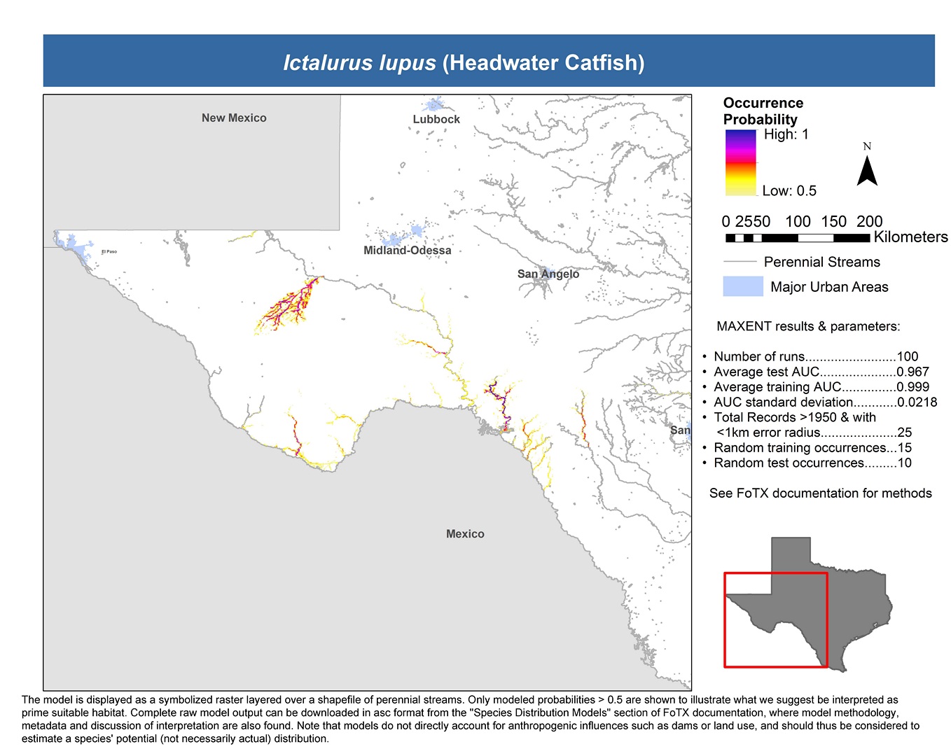Click the kilometers scale bar
951x756 pixels.
tap(798, 238)
